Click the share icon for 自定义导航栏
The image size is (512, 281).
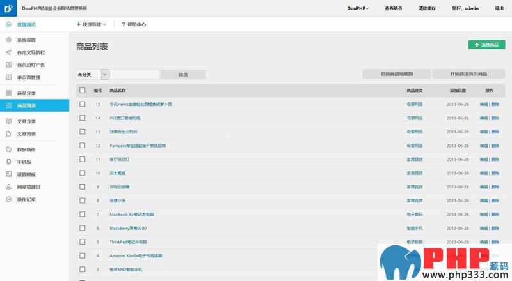[9, 52]
